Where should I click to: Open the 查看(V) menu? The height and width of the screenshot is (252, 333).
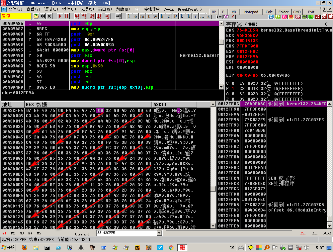(x=33, y=9)
